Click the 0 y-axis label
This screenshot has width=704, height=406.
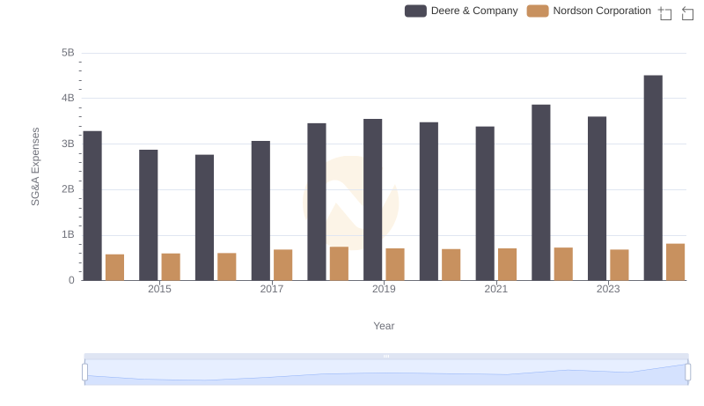click(x=71, y=280)
